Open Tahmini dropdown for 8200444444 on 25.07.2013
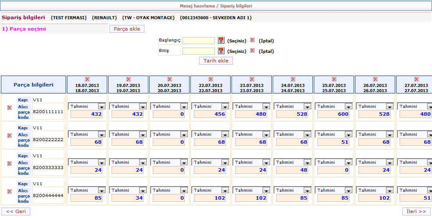The height and width of the screenshot is (218, 432). tap(348, 190)
